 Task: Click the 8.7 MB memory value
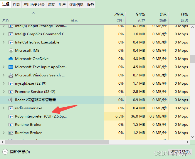(139, 75)
